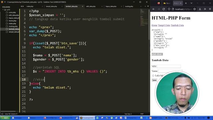This screenshot has width=213, height=120.
Task: Select tambah_data.php in sidebar
Action: coord(14,29)
